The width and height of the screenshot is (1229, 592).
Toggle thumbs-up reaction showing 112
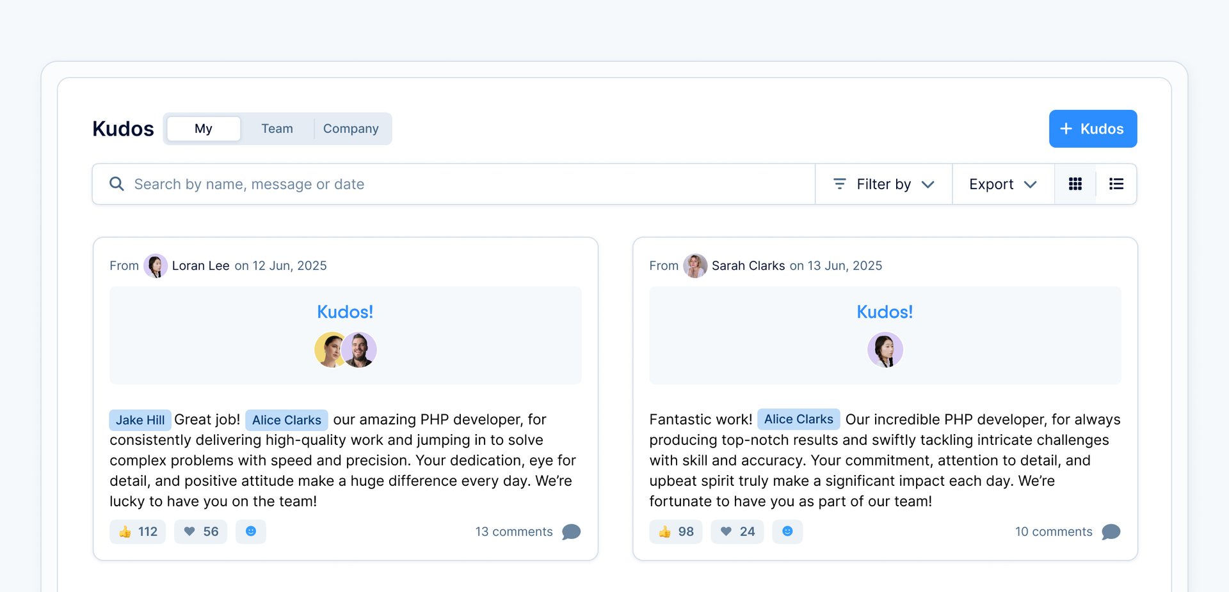tap(138, 531)
